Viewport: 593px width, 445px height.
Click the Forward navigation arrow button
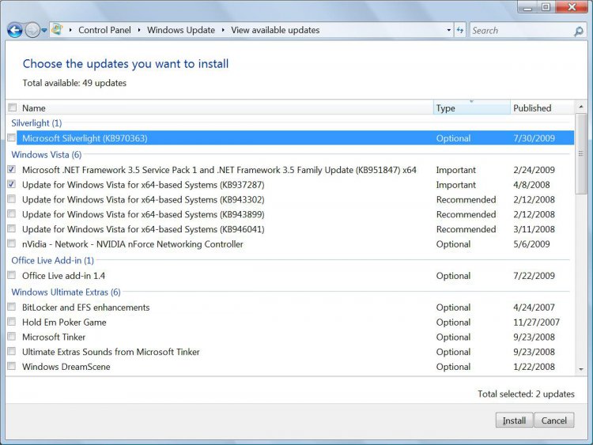32,31
